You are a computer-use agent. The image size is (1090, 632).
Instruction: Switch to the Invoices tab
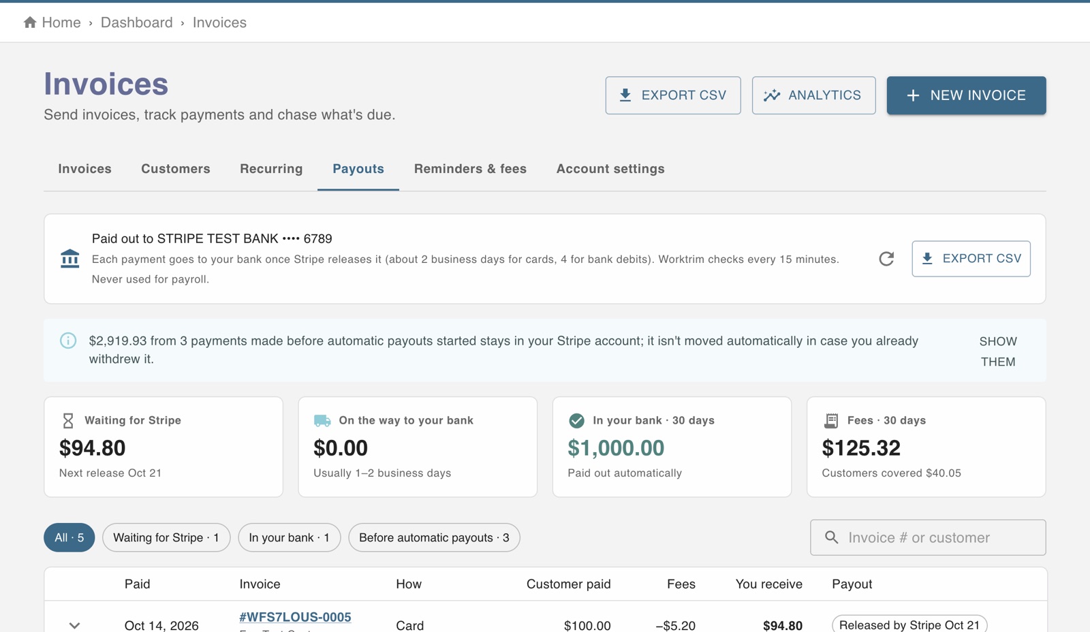click(x=84, y=169)
